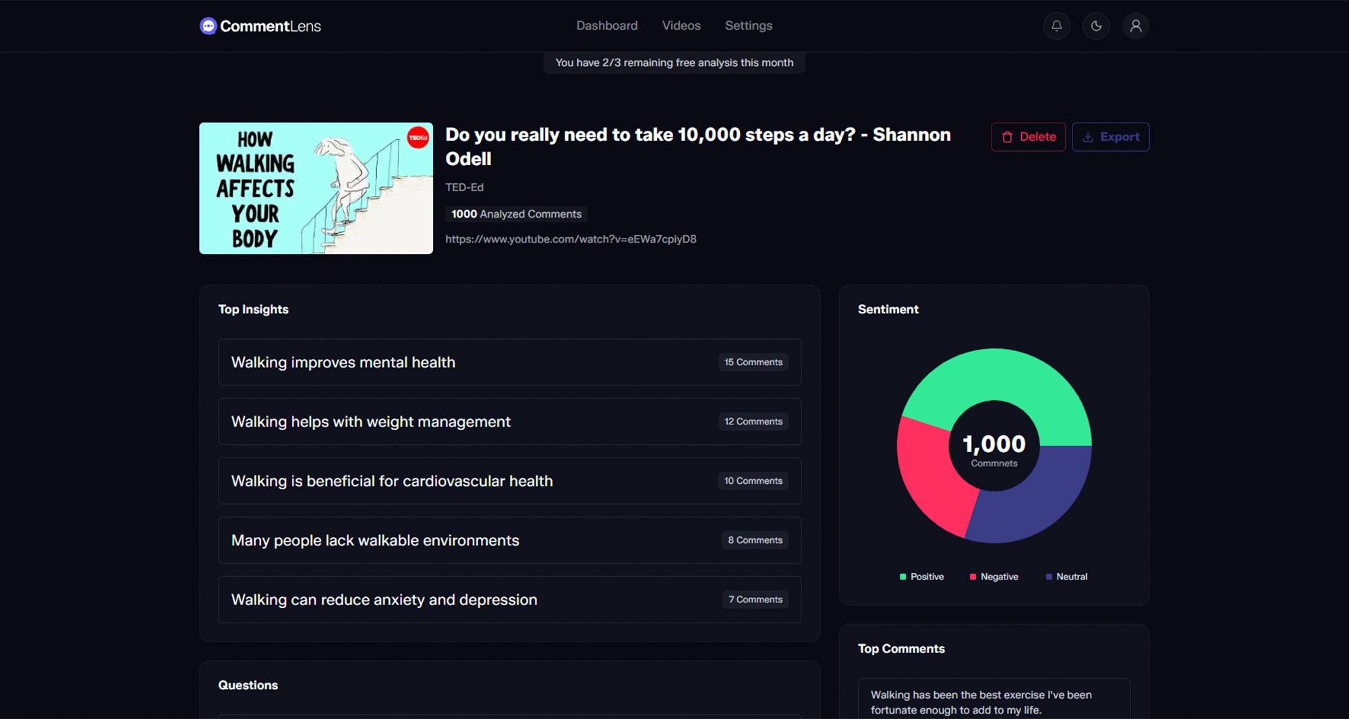The height and width of the screenshot is (719, 1349).
Task: Navigate to the Dashboard
Action: click(606, 26)
